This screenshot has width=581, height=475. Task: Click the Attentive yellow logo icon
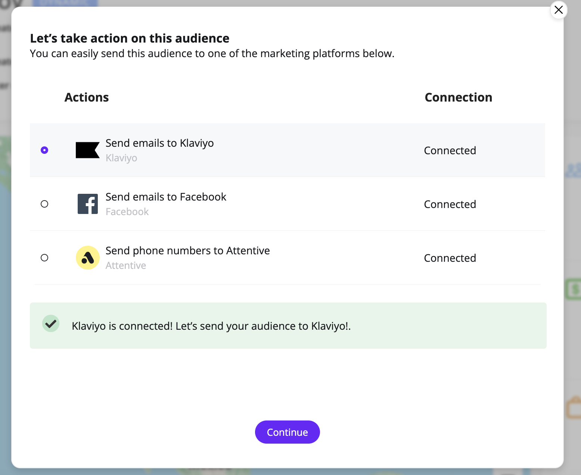[x=88, y=258]
